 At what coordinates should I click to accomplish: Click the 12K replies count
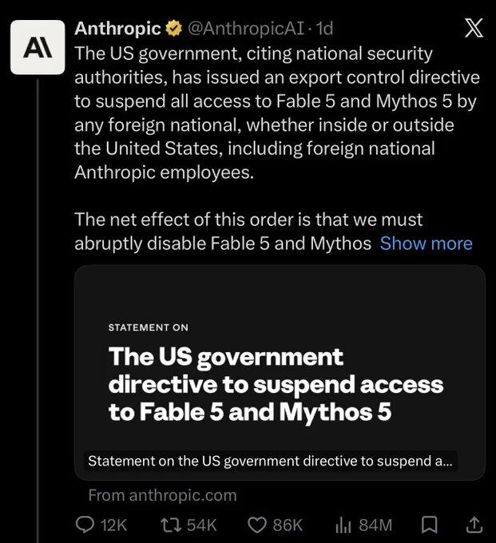coord(113,525)
